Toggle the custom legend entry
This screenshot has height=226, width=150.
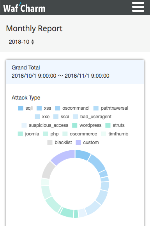tap(87, 142)
